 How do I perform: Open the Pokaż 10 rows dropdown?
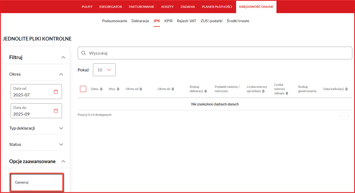tap(104, 70)
